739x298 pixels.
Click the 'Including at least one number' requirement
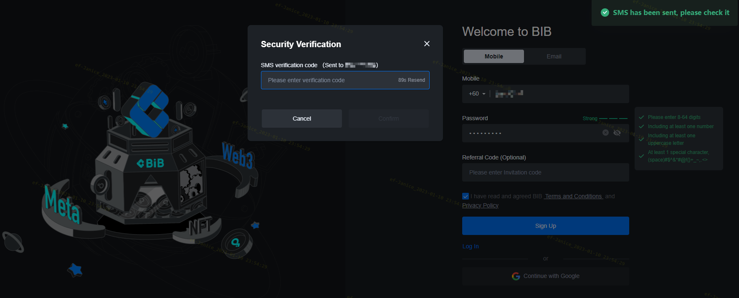[681, 126]
